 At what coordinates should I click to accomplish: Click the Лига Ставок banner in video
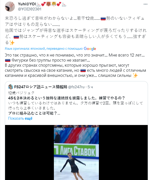[76, 151]
